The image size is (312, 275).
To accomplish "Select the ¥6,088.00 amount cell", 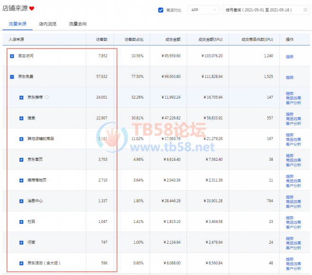I will pyautogui.click(x=172, y=263).
